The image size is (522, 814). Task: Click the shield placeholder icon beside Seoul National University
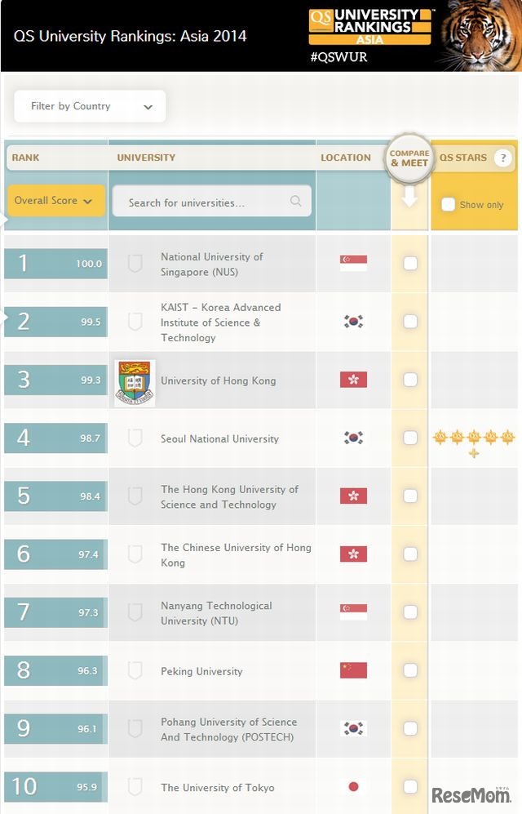(135, 438)
